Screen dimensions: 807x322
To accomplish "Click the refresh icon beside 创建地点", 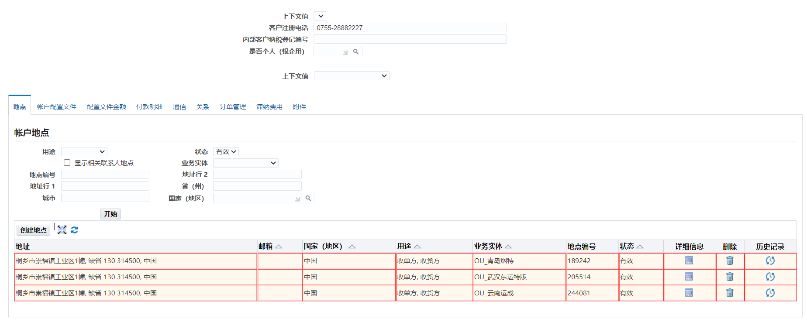I will click(75, 230).
